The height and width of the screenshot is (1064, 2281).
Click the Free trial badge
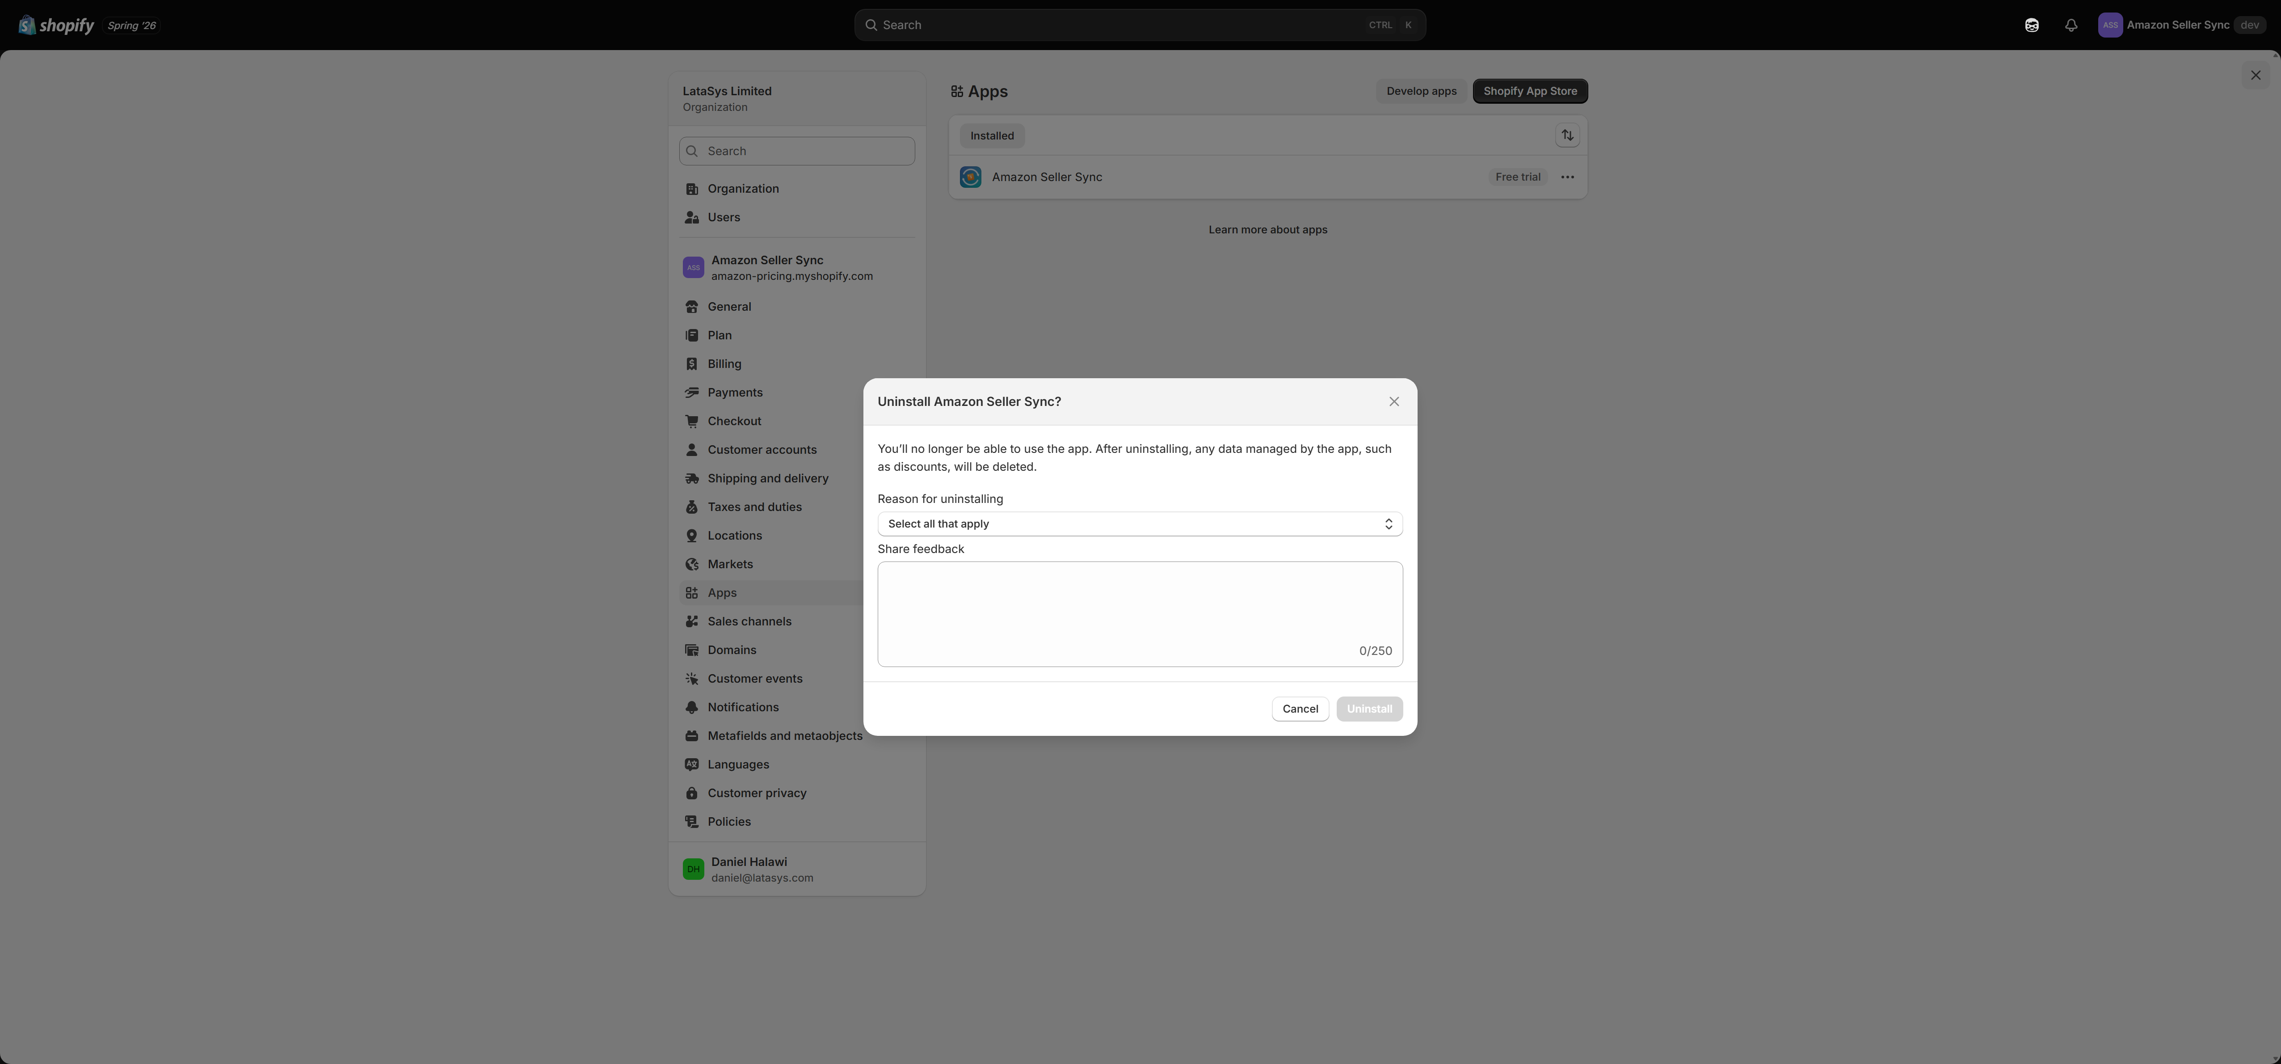(x=1518, y=177)
